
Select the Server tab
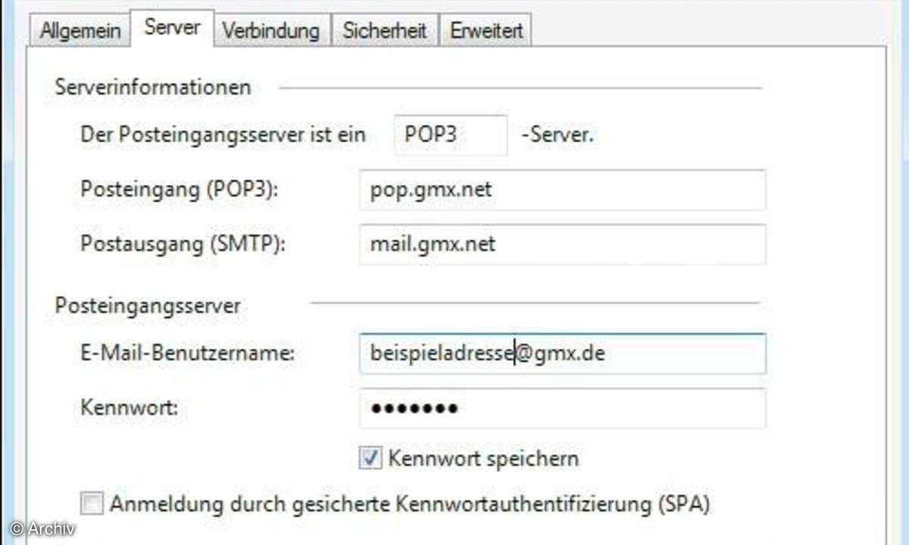172,28
